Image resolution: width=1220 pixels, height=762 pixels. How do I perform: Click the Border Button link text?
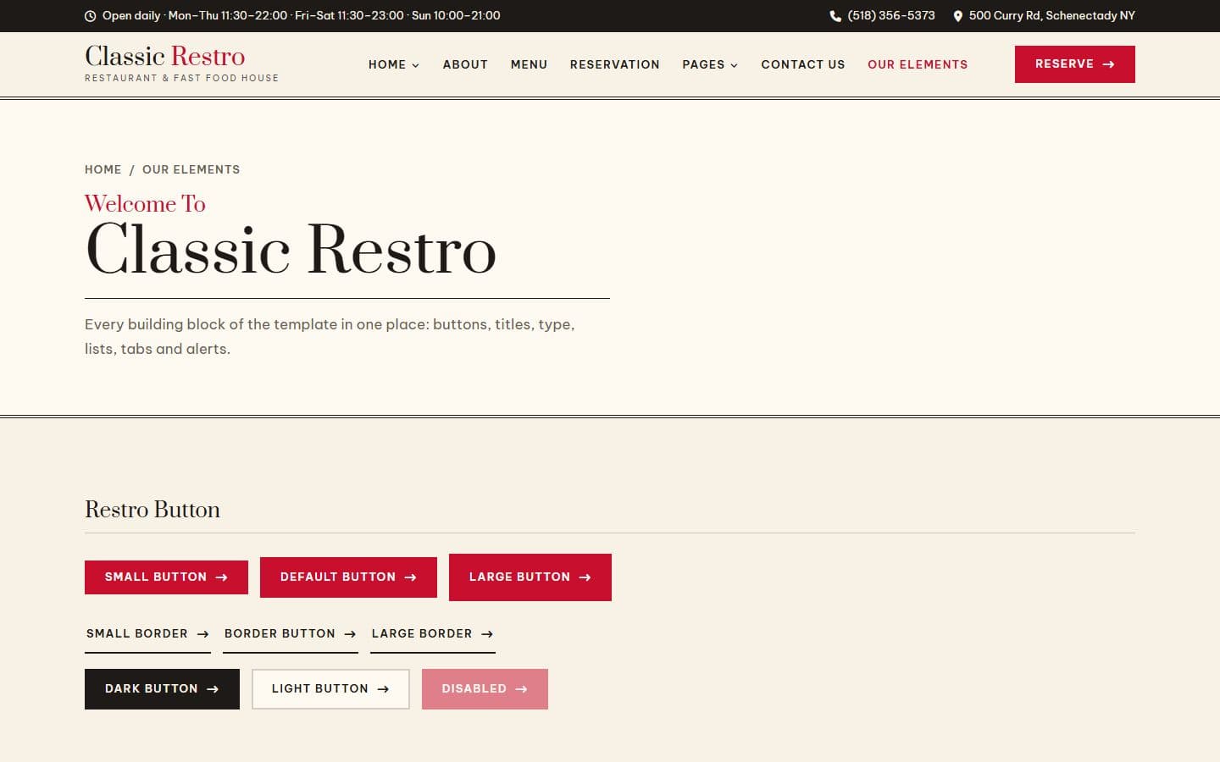[280, 633]
